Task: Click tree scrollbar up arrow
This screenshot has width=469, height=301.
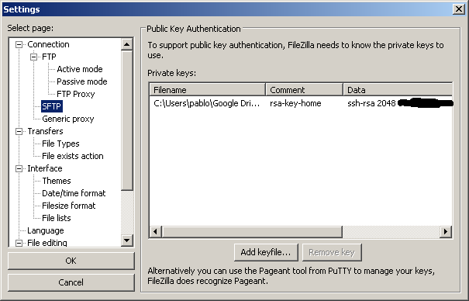Action: [x=127, y=44]
